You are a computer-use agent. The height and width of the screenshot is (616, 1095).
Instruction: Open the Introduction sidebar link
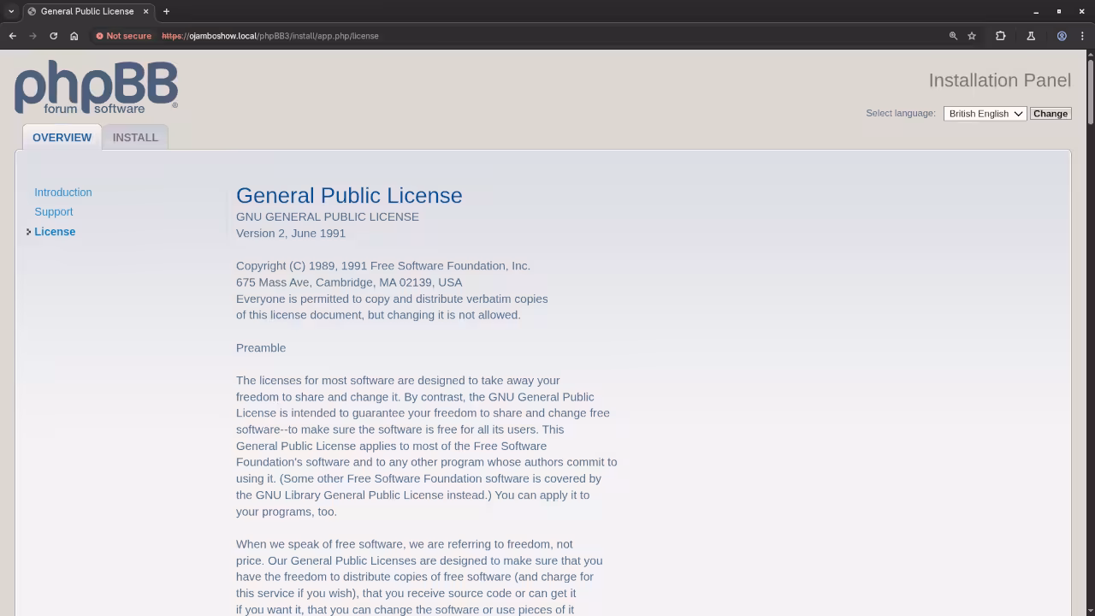pos(63,192)
